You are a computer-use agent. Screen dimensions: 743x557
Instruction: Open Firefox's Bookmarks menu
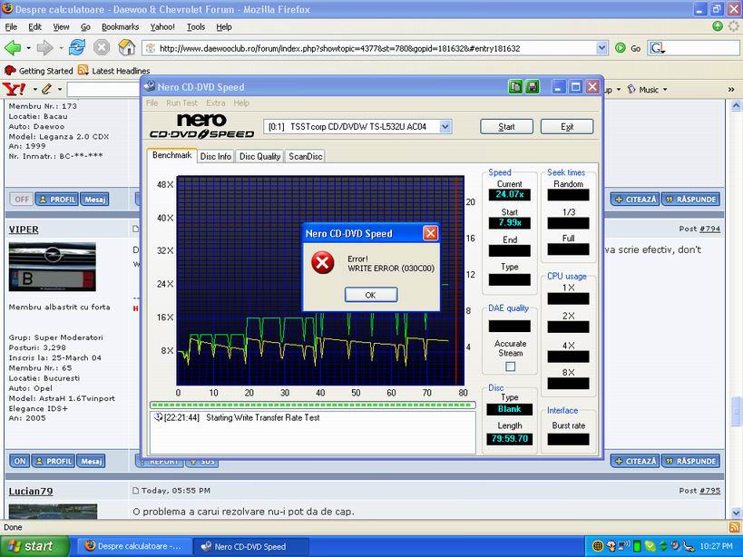(x=121, y=27)
